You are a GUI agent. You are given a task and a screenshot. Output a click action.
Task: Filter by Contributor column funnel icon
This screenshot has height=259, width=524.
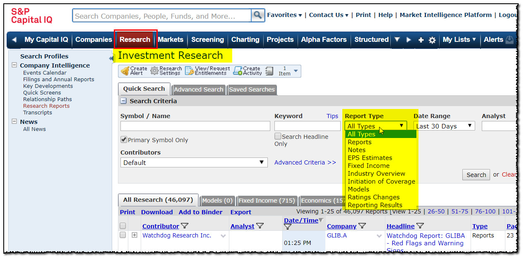[185, 226]
